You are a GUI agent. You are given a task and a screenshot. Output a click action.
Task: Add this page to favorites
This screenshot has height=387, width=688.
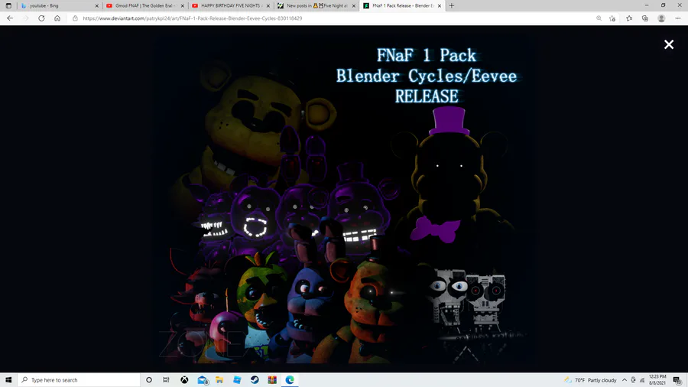[612, 18]
